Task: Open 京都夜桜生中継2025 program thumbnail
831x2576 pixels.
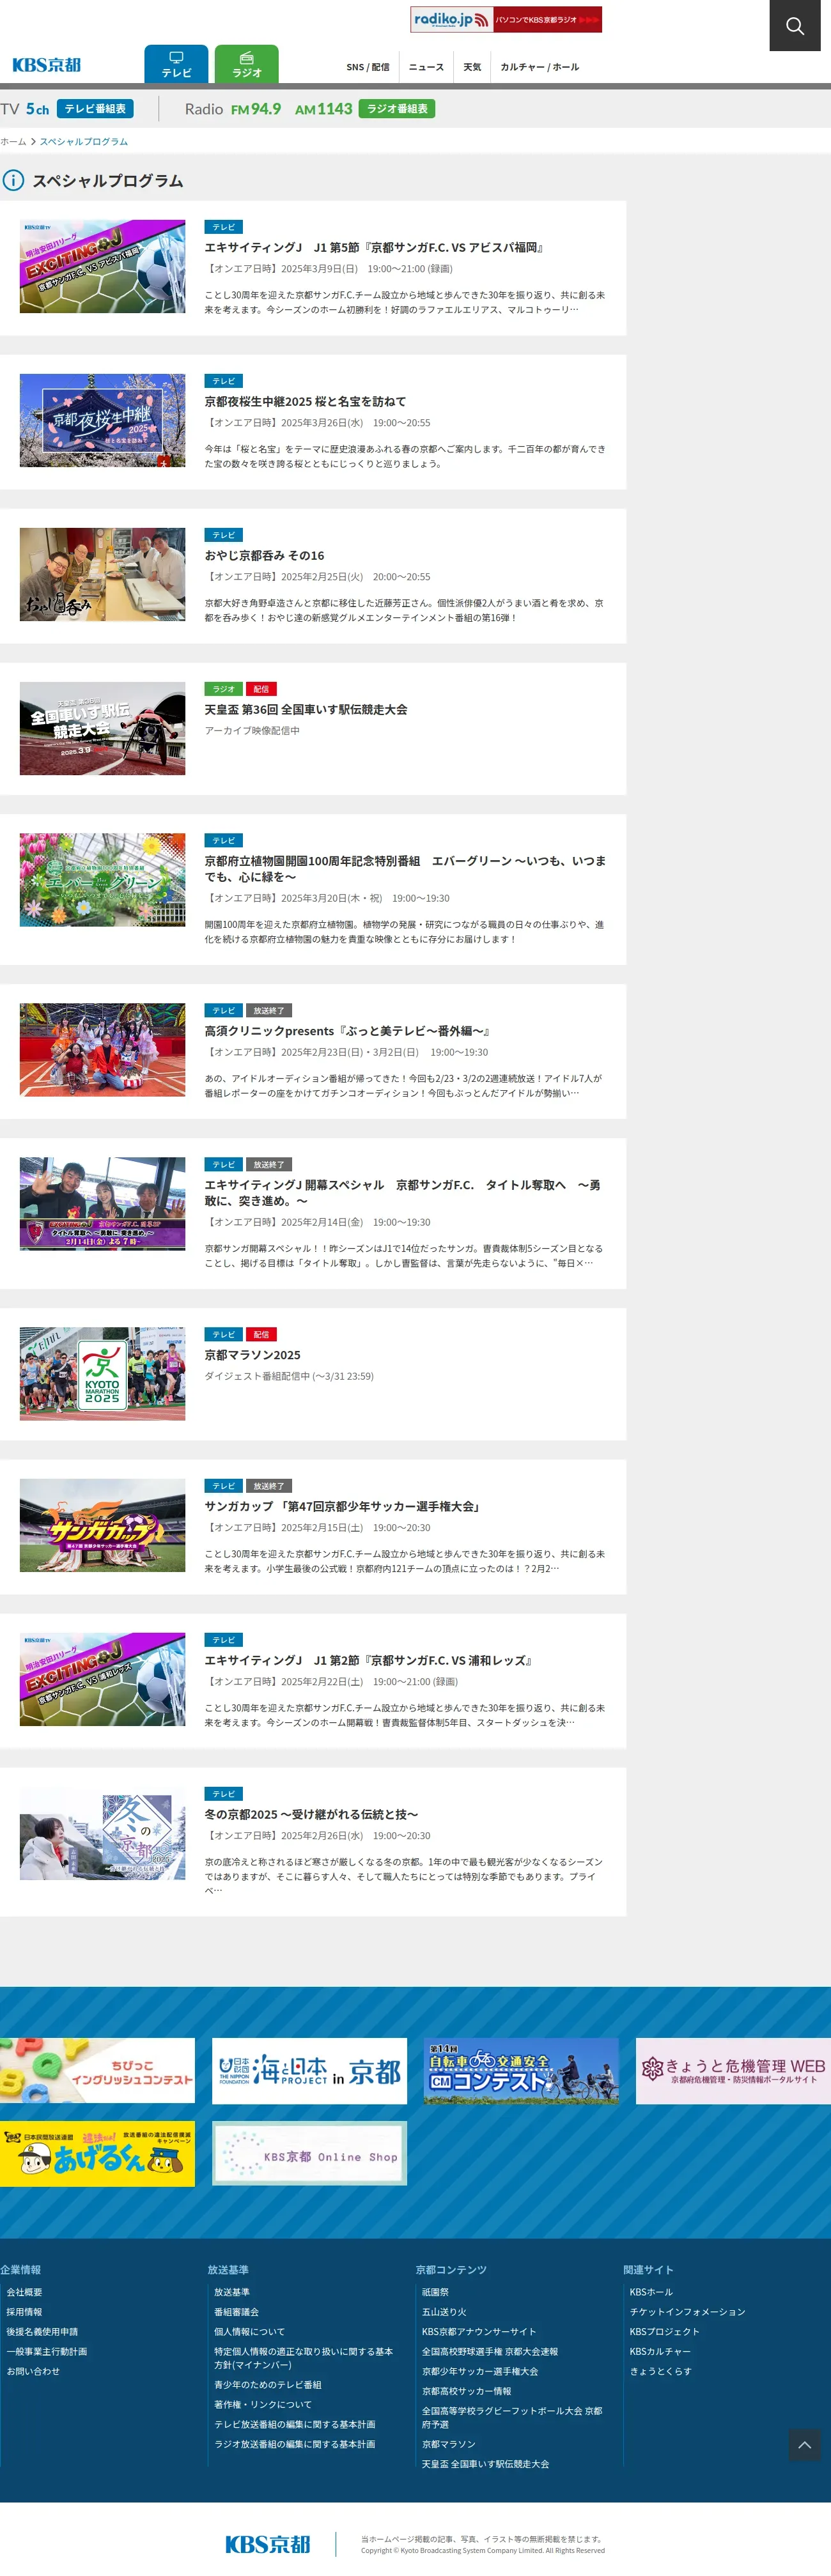Action: click(x=102, y=421)
